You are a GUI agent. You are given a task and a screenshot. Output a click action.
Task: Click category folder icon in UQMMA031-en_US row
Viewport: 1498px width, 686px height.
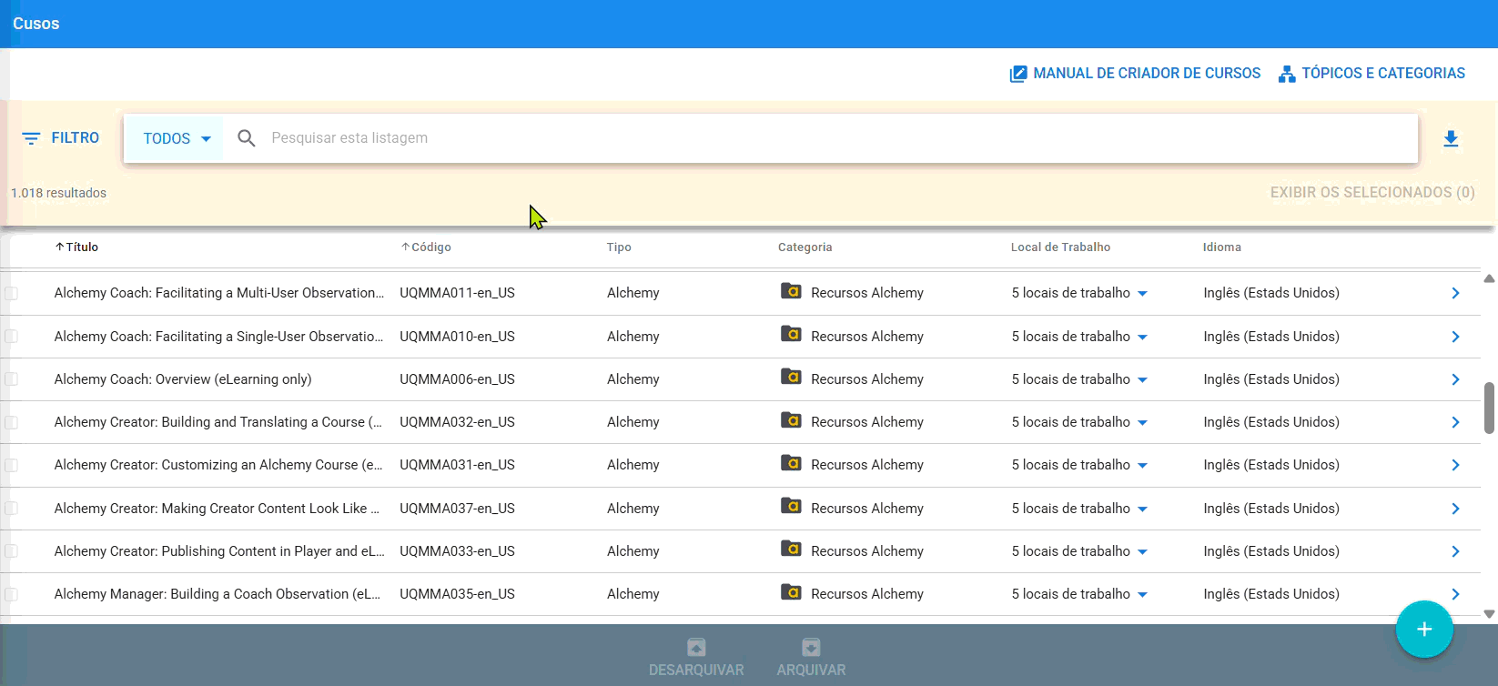(x=791, y=463)
